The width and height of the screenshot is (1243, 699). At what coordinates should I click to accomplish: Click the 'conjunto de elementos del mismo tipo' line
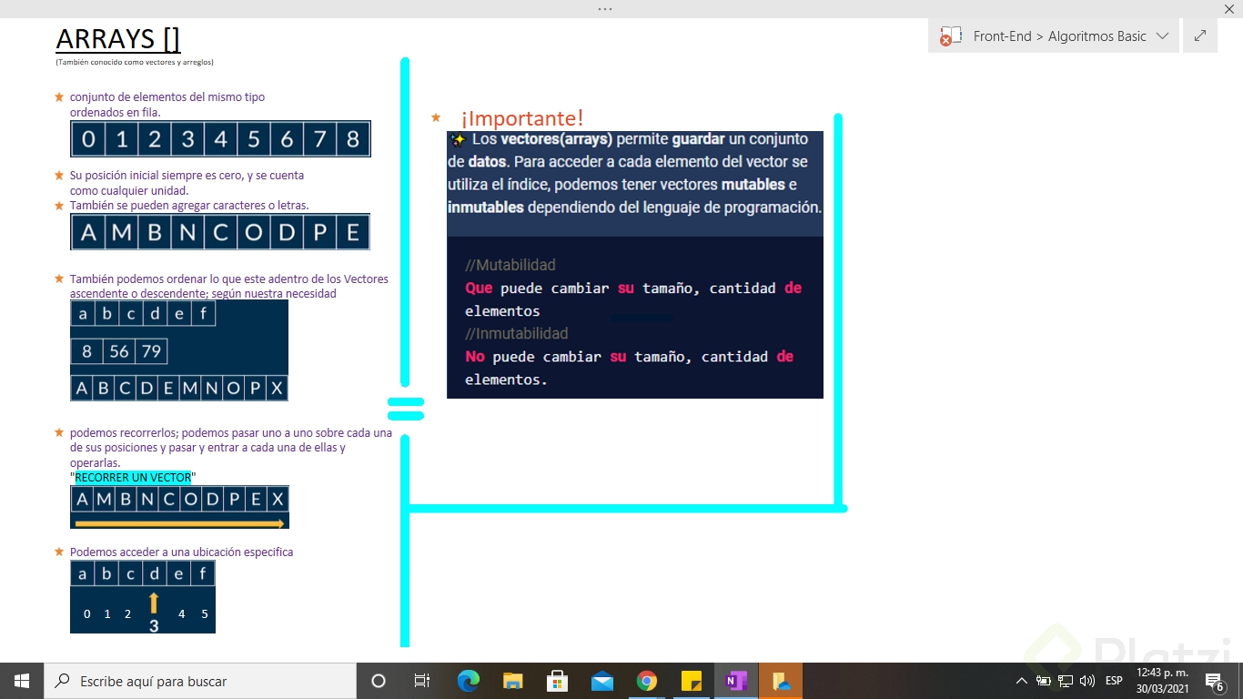[x=167, y=96]
